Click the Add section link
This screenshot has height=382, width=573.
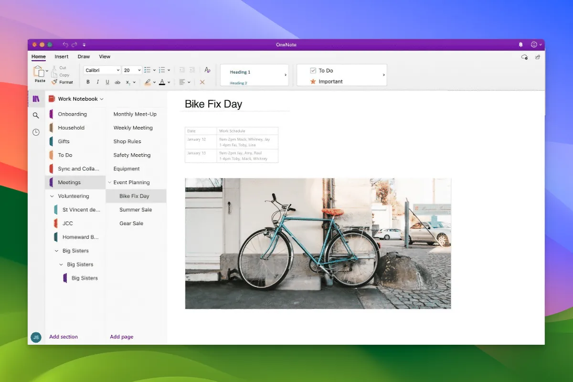pos(64,337)
